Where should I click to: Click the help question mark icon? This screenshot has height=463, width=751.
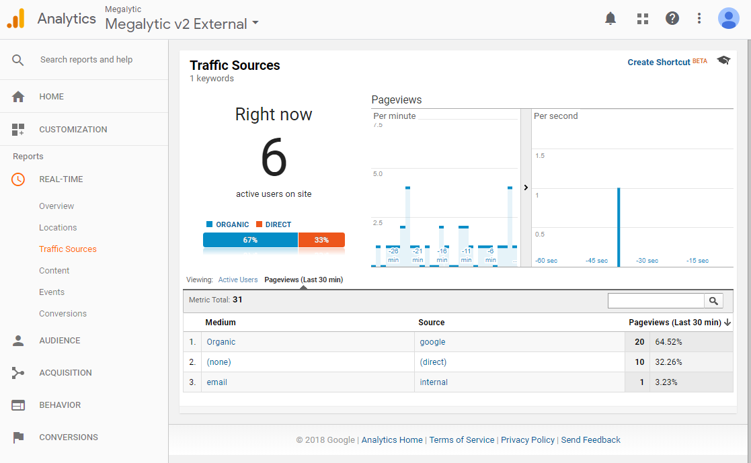672,18
